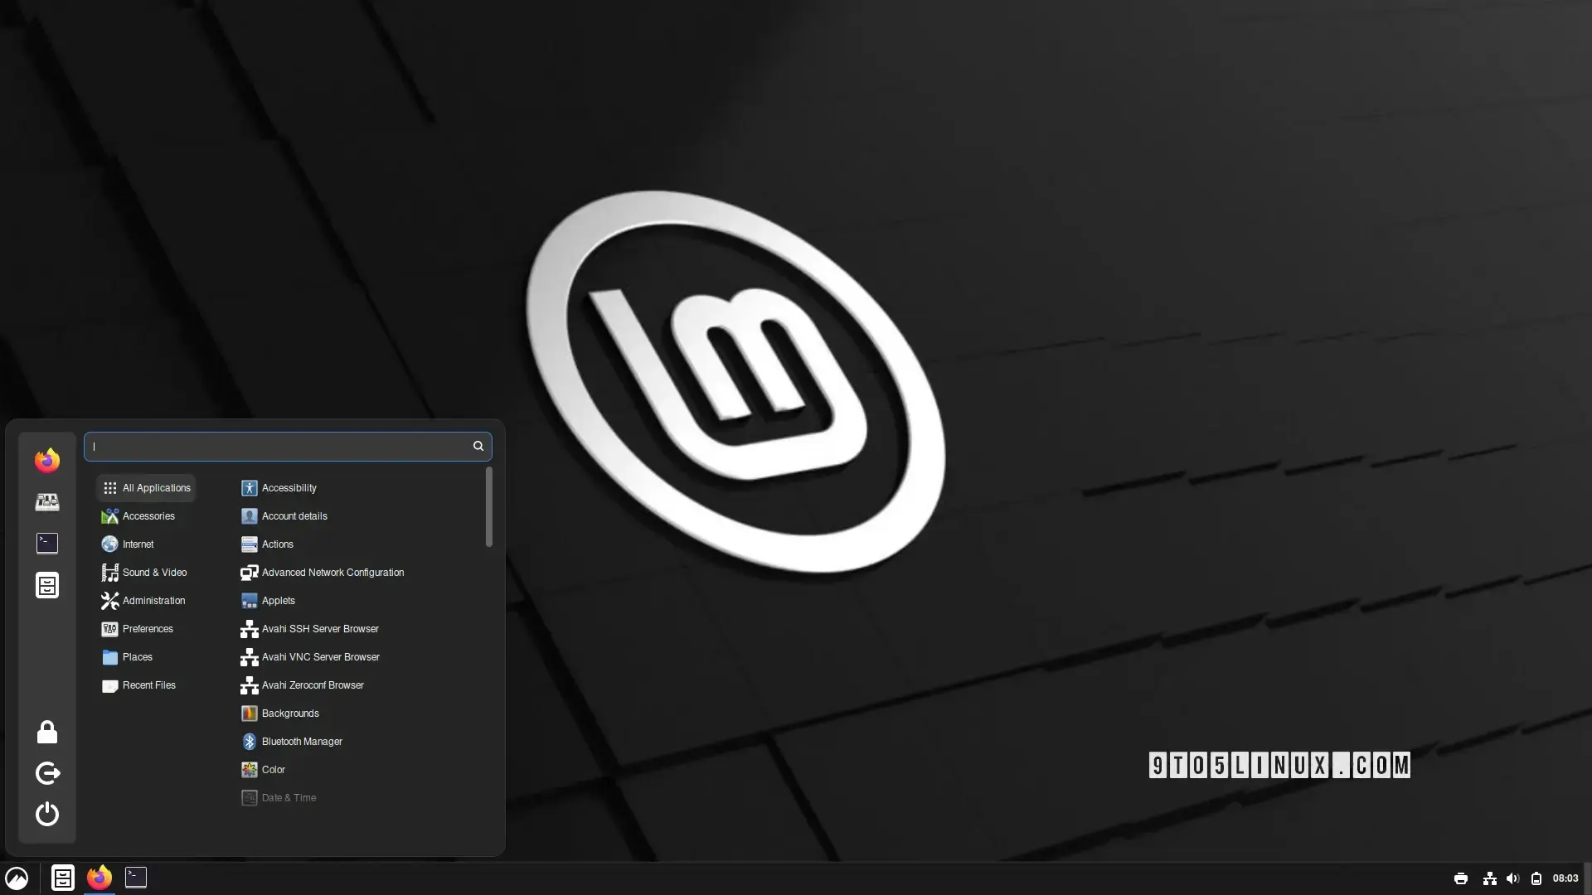Launch Bluetooth Manager
Viewport: 1592px width, 895px height.
click(301, 742)
